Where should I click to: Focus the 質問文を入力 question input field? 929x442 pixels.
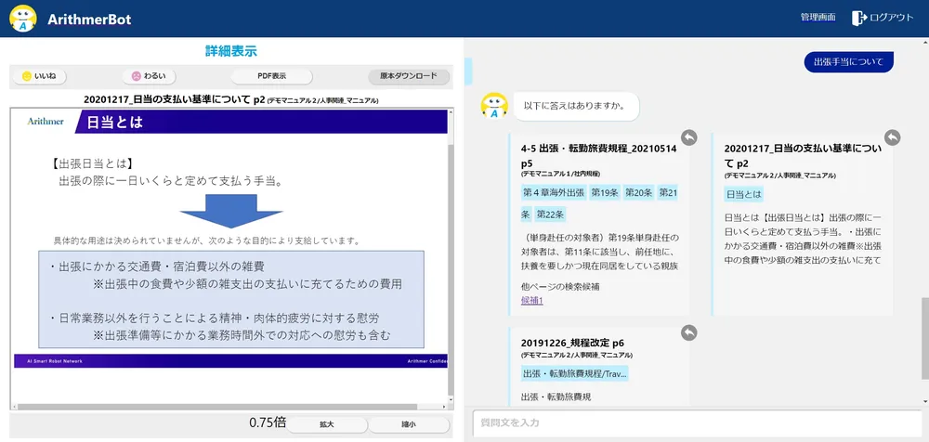pyautogui.click(x=697, y=423)
